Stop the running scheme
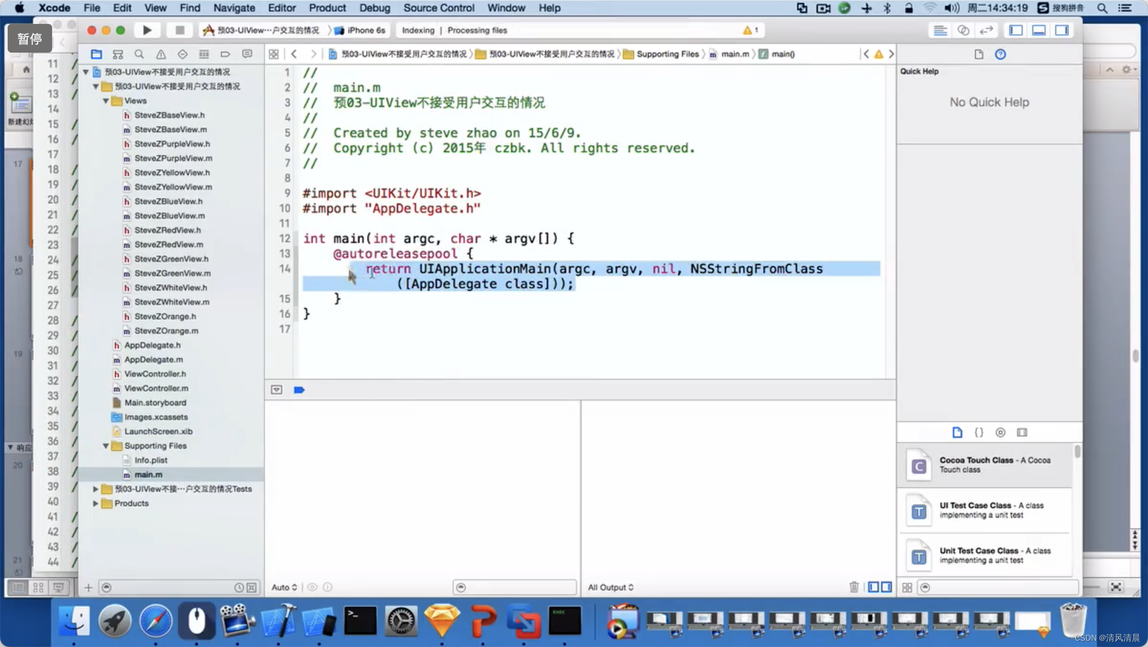This screenshot has width=1148, height=647. (x=180, y=30)
